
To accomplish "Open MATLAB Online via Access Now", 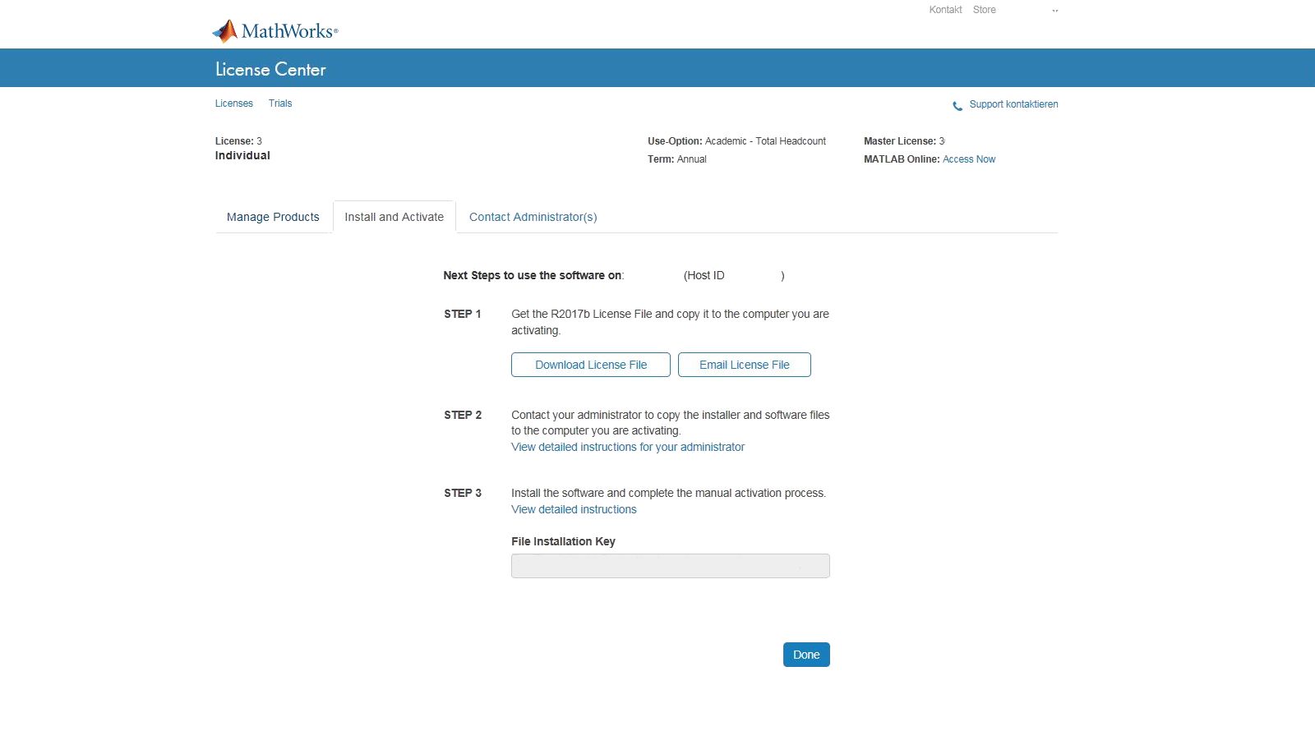I will click(969, 159).
